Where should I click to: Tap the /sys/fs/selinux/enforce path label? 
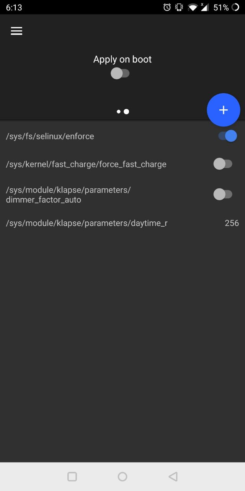pyautogui.click(x=50, y=136)
